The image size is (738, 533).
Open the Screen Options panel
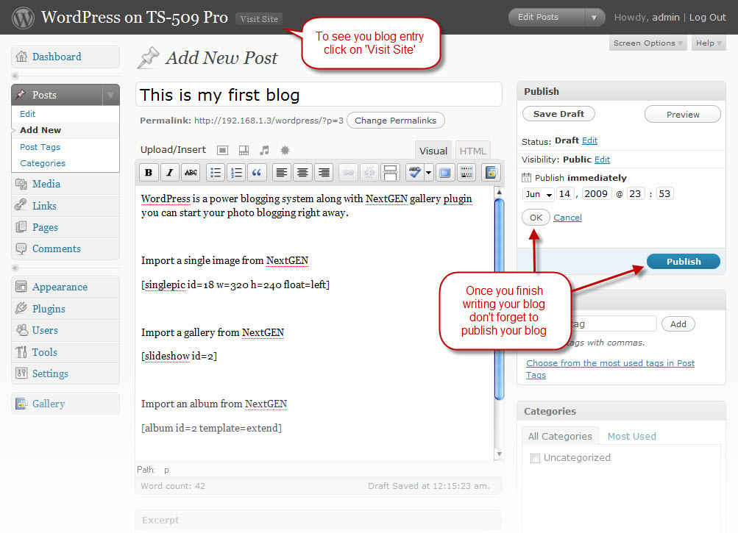[648, 43]
